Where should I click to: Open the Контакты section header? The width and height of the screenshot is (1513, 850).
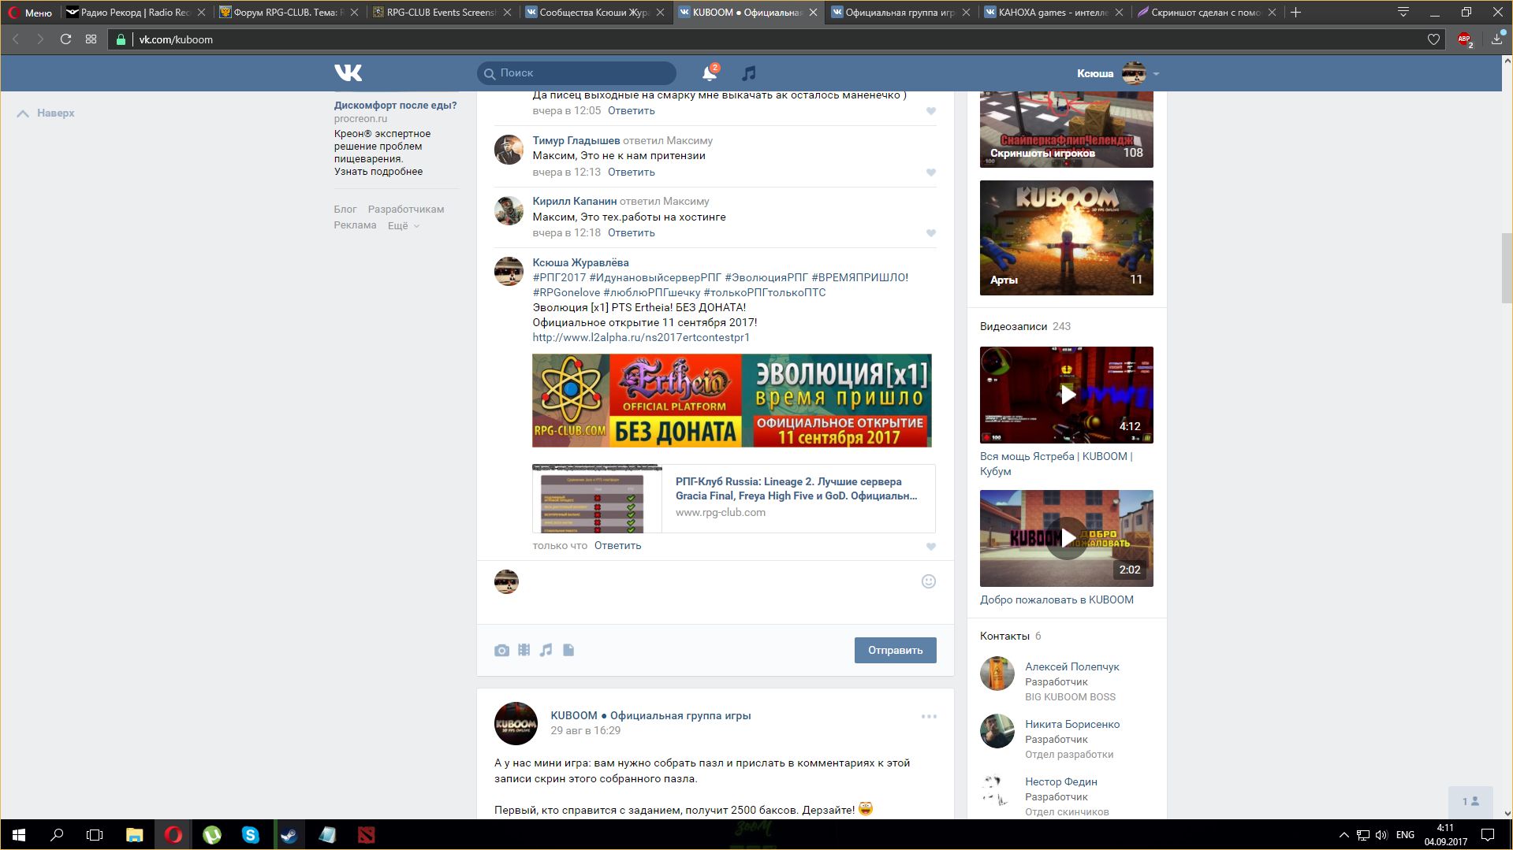[1010, 636]
